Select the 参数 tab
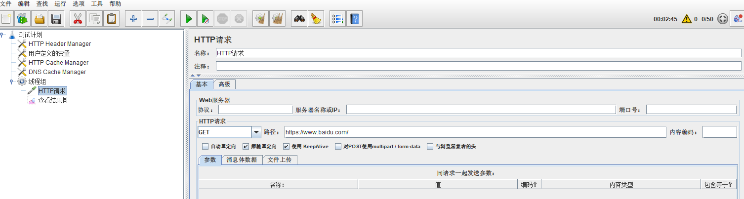This screenshot has width=744, height=199. click(210, 159)
